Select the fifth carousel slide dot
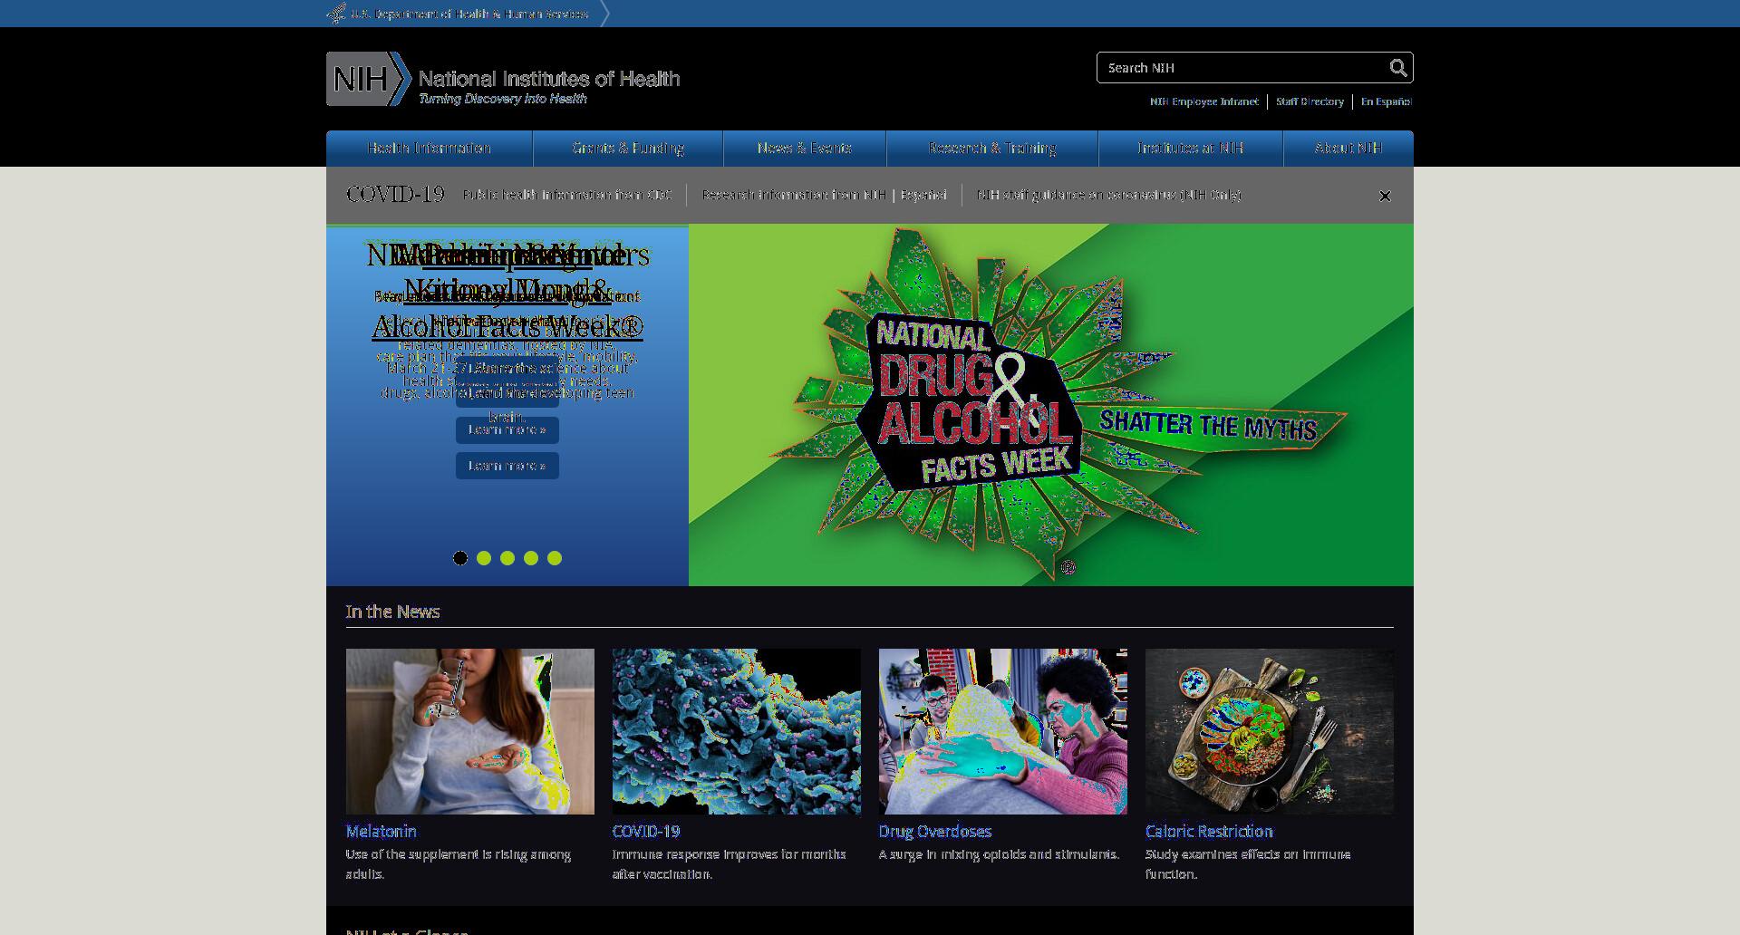The height and width of the screenshot is (935, 1740). point(555,558)
